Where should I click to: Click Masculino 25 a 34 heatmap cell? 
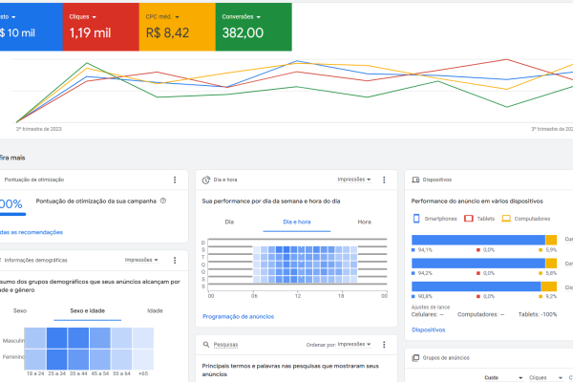coord(56,338)
